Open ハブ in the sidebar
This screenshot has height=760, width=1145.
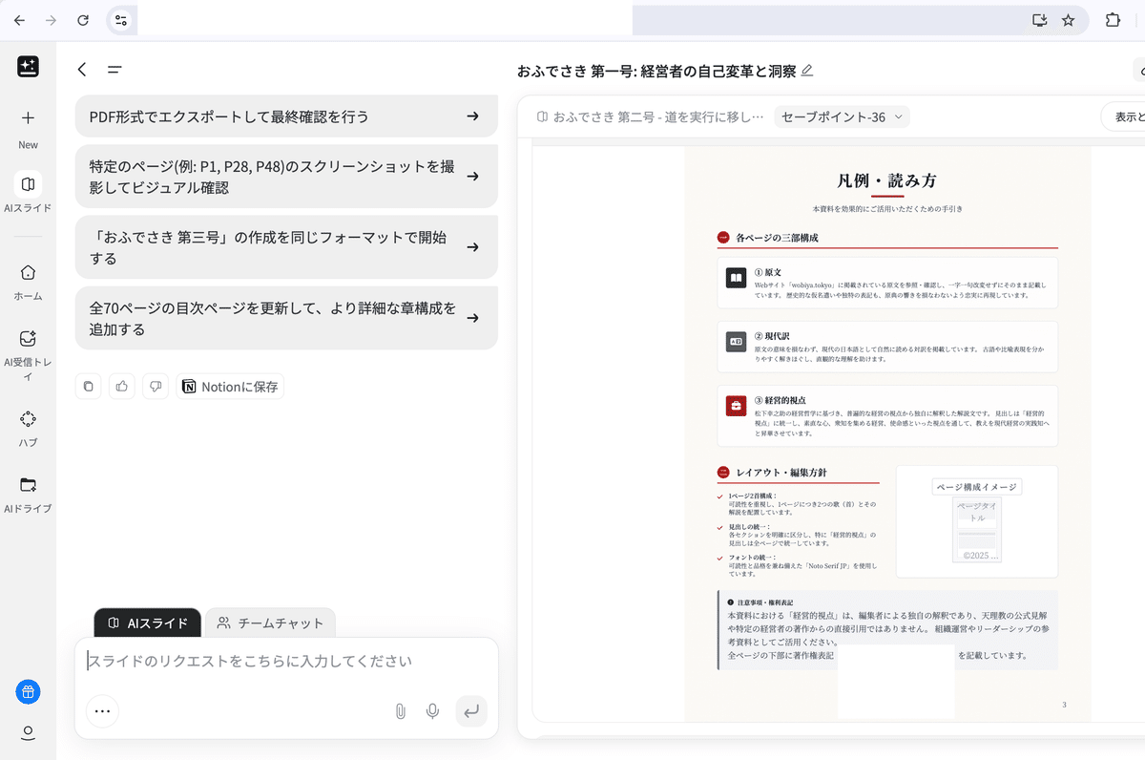pos(28,428)
